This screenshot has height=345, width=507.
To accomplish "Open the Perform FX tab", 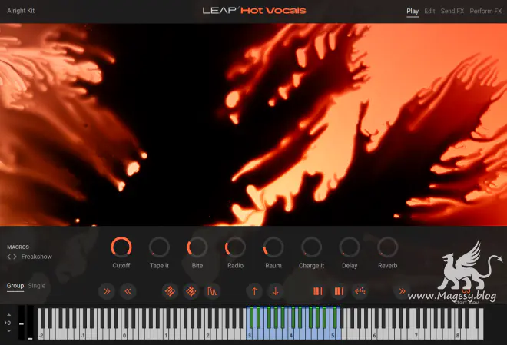I will tap(485, 11).
